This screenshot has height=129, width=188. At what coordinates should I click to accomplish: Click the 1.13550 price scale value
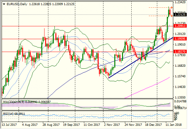tap(180, 97)
